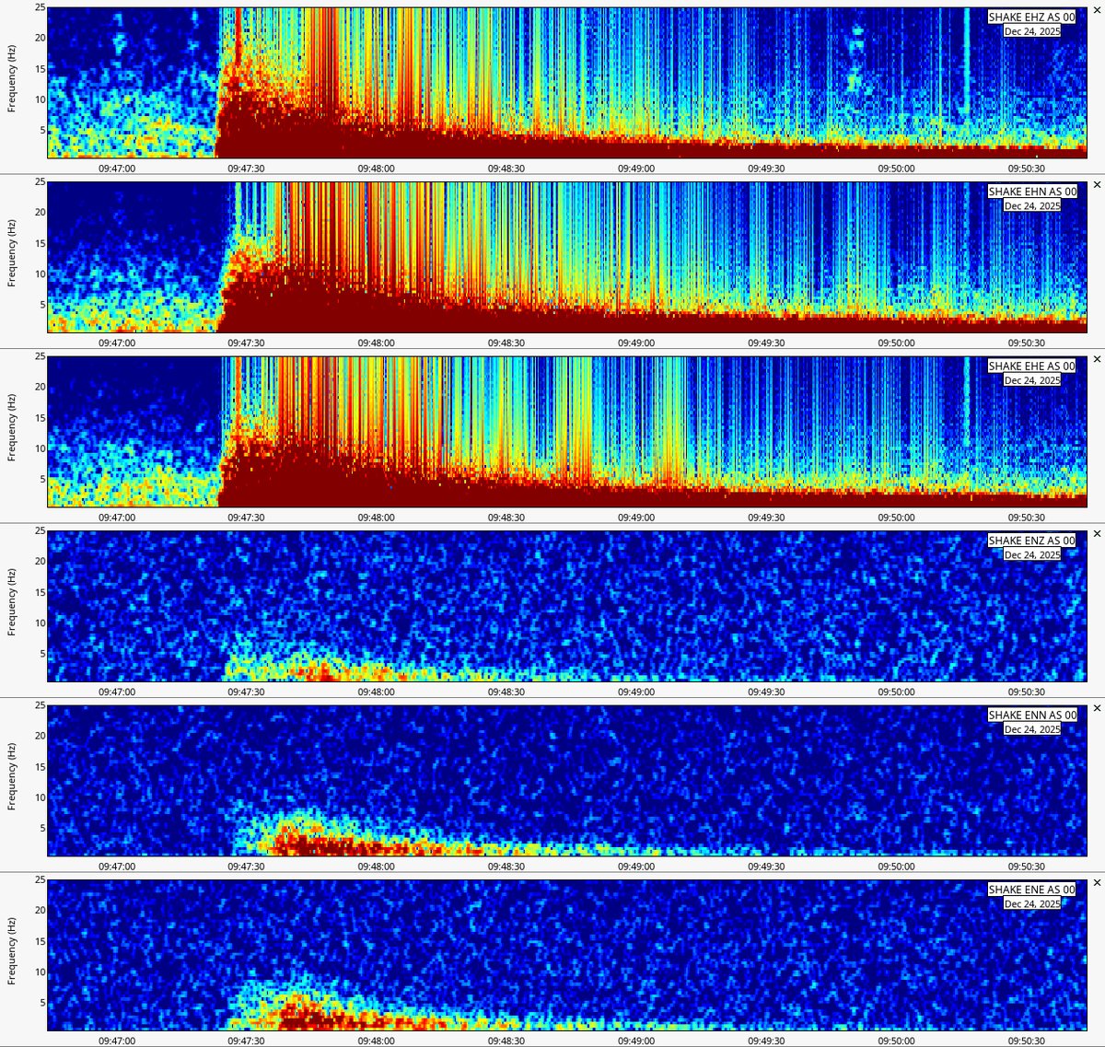Click the 09:48:00 time tick under EHN spectrogram
The width and height of the screenshot is (1105, 1047).
pyautogui.click(x=376, y=343)
